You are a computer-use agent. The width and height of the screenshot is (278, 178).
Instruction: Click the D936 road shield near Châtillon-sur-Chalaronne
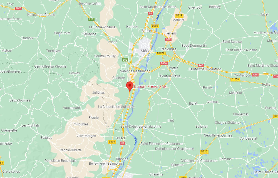click(204, 152)
